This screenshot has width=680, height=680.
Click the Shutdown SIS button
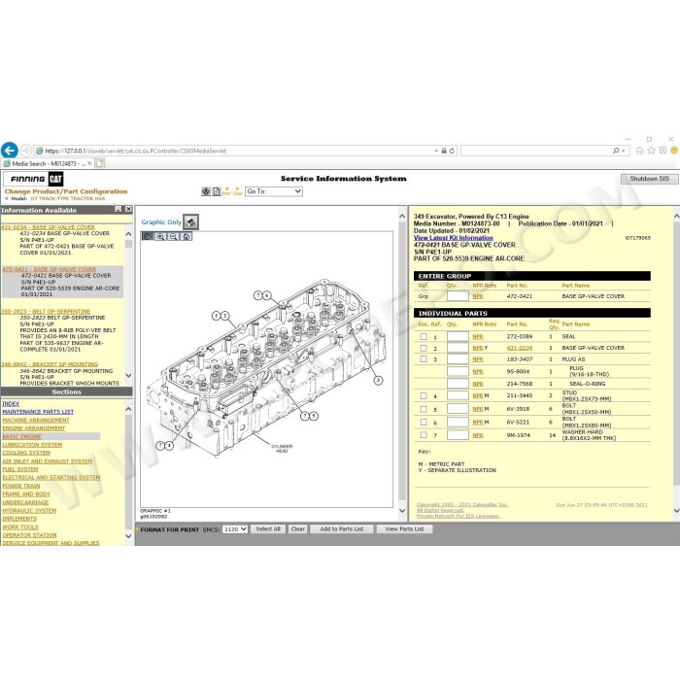649,179
